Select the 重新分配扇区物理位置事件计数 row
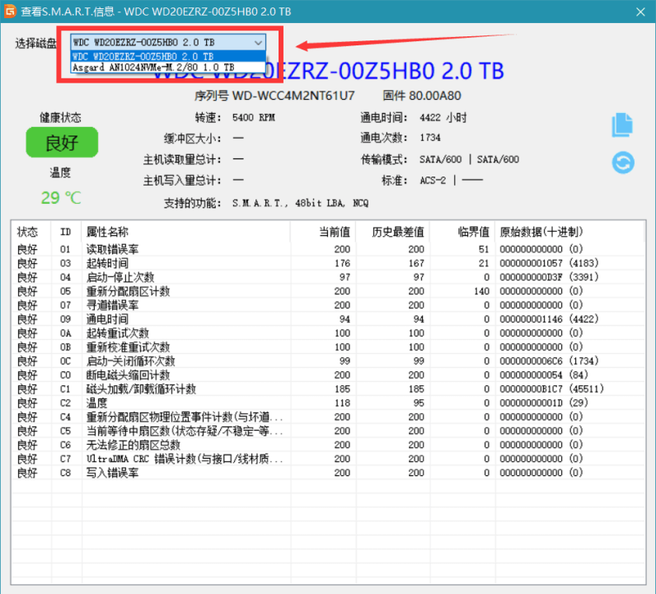Screen dimensions: 656x594 click(328, 417)
